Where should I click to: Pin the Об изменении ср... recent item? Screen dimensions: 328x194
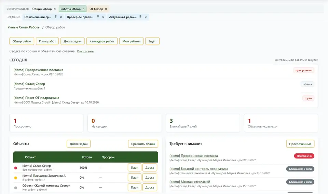[56, 17]
